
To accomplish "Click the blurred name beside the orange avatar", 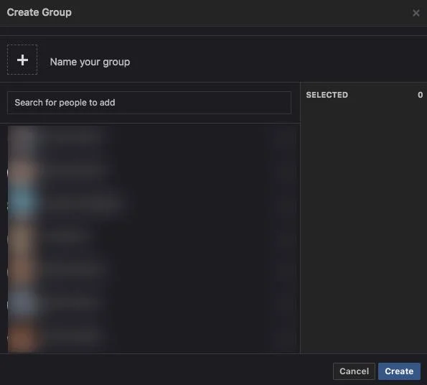I will coord(72,335).
